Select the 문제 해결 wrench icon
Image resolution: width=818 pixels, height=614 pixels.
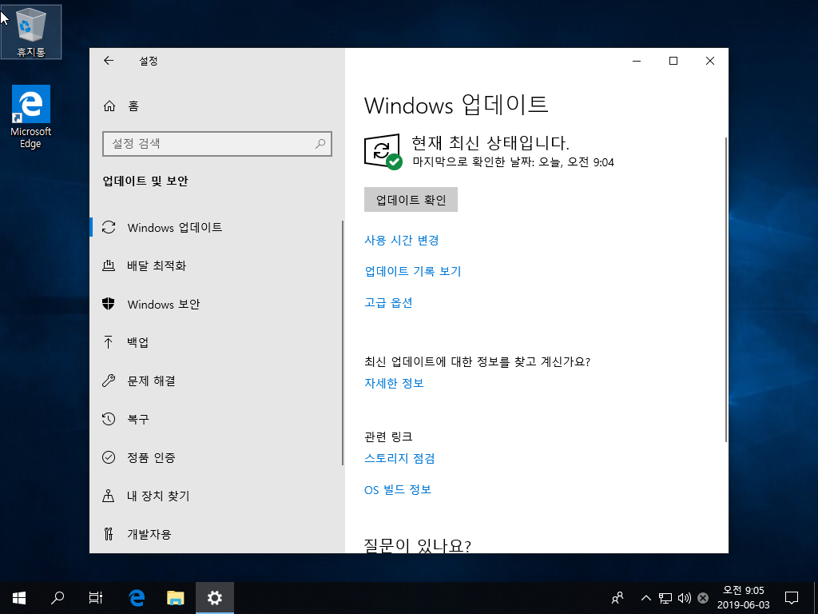point(109,381)
